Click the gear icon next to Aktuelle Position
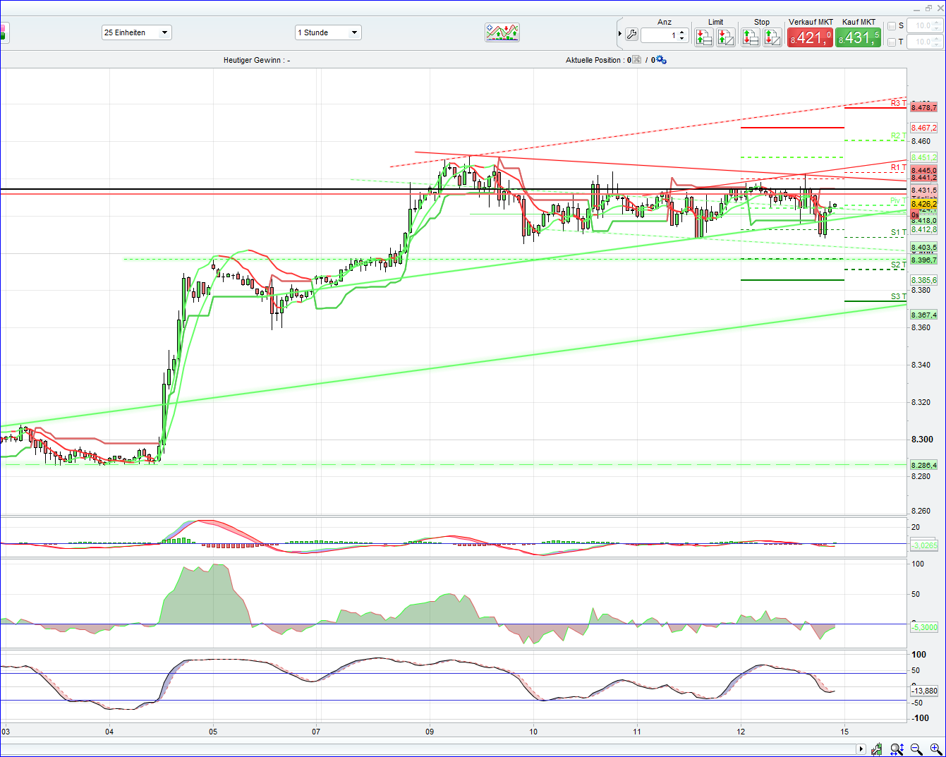 click(x=661, y=60)
